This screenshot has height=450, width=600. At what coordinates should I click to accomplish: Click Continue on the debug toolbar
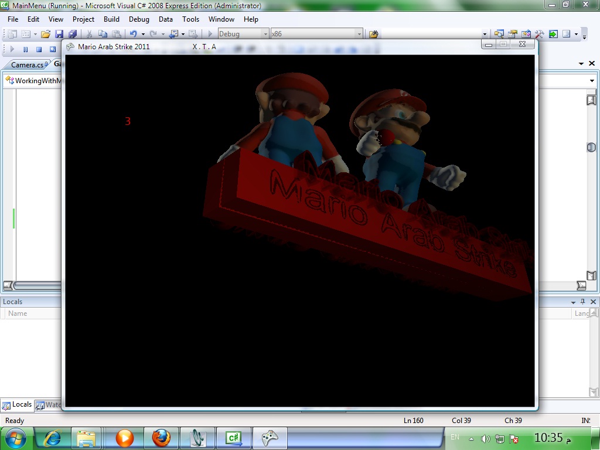pos(12,49)
